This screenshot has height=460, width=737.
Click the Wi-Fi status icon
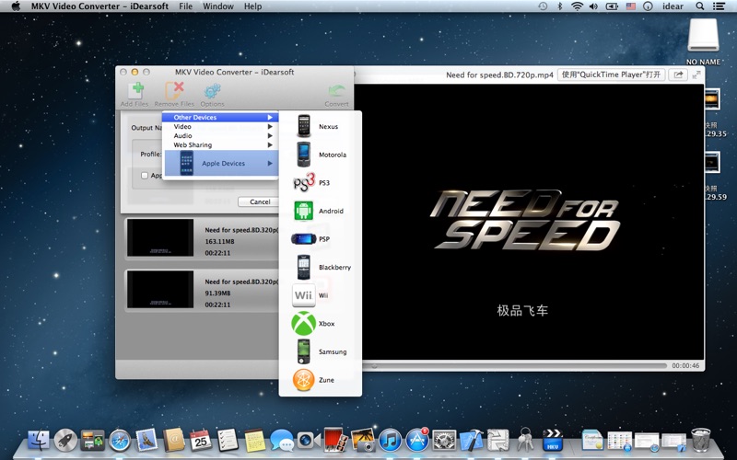click(x=577, y=6)
